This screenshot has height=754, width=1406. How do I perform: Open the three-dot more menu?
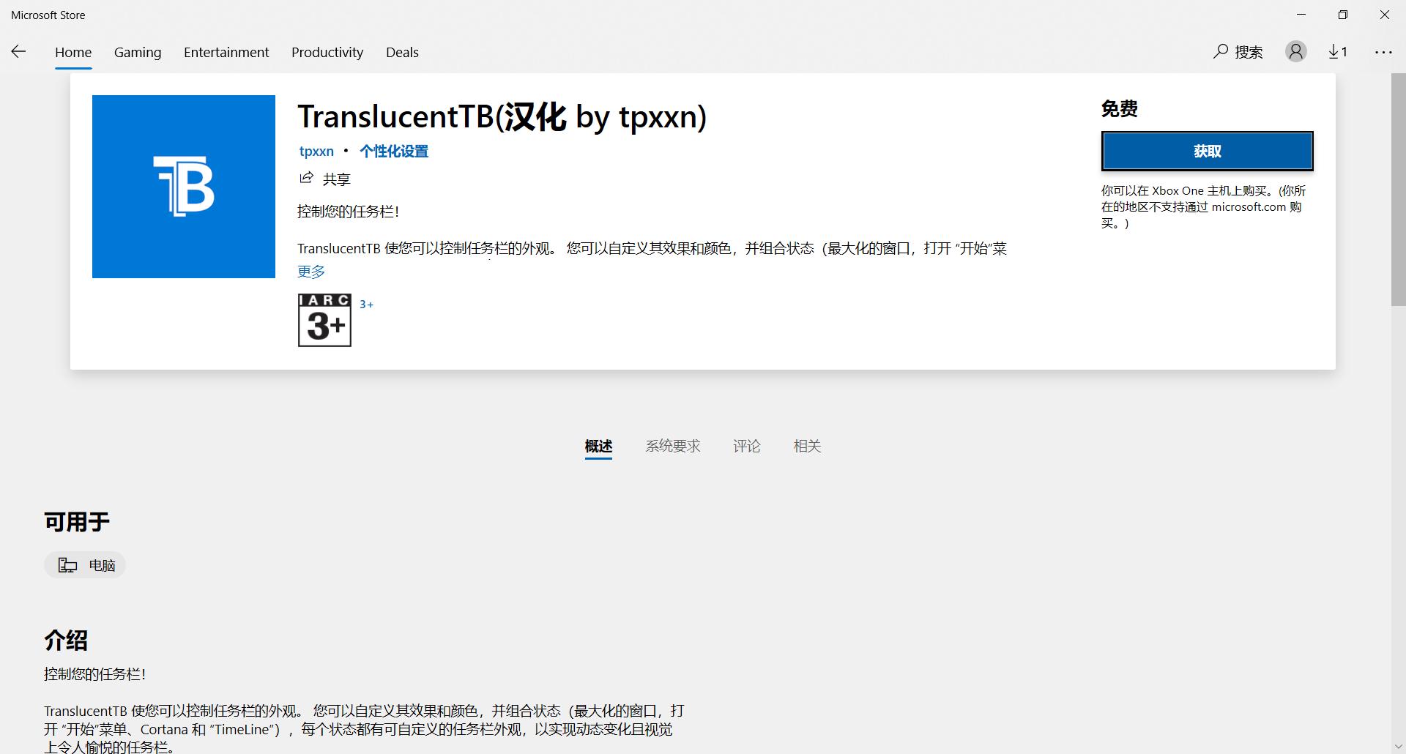point(1383,52)
